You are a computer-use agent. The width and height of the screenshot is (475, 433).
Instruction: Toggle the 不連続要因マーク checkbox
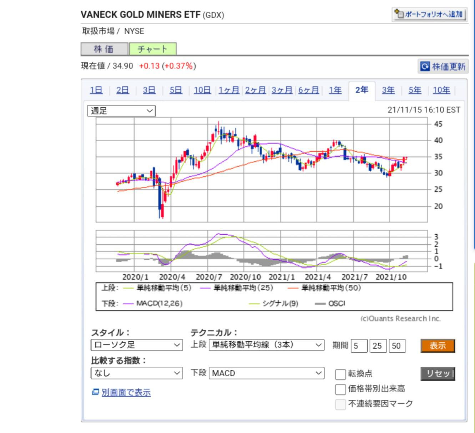(340, 404)
